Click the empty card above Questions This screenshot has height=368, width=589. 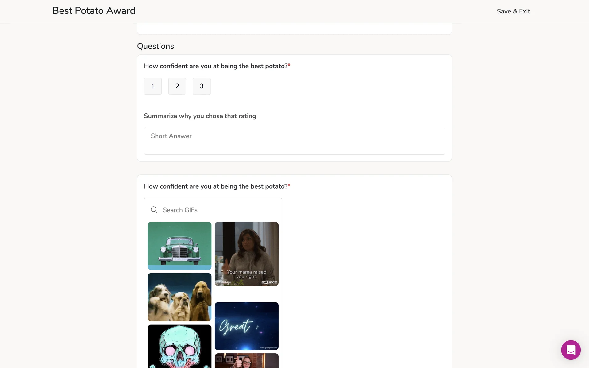(294, 29)
